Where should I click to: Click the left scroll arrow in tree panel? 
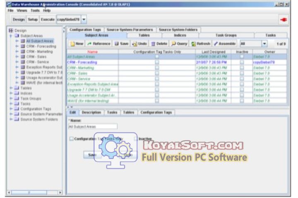[9, 193]
